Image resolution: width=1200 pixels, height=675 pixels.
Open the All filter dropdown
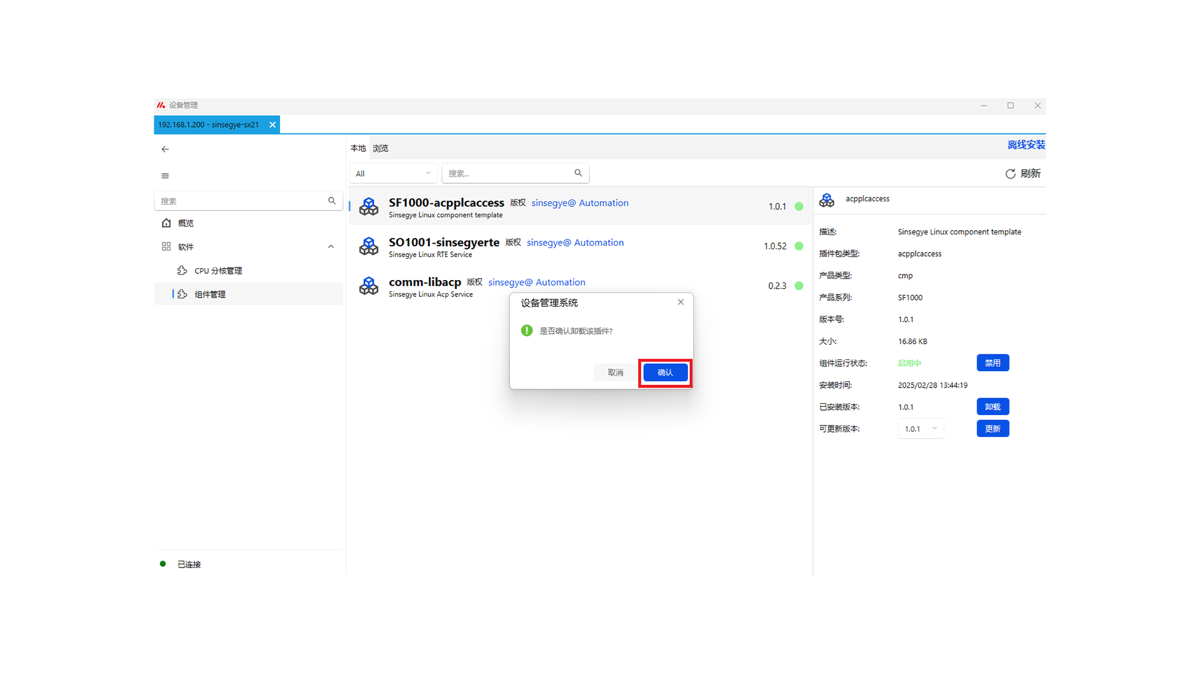[x=393, y=173]
